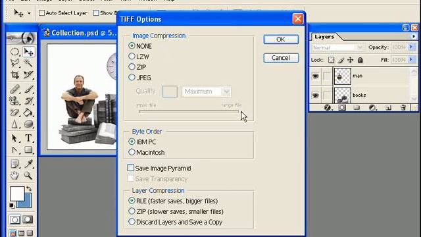Image resolution: width=421 pixels, height=237 pixels.
Task: Click OK in TIFF Options
Action: pyautogui.click(x=281, y=39)
